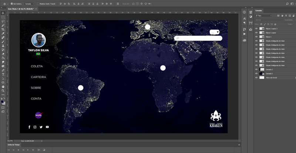Hide the Elipse 1 copiar 2 layer

click(256, 28)
